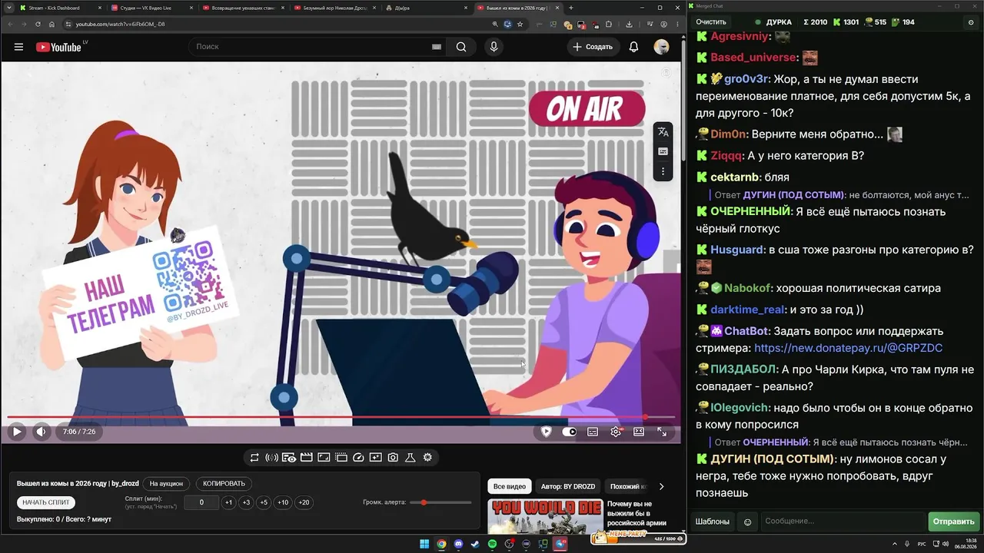This screenshot has height=553, width=984.
Task: Mute the video volume
Action: (x=41, y=432)
